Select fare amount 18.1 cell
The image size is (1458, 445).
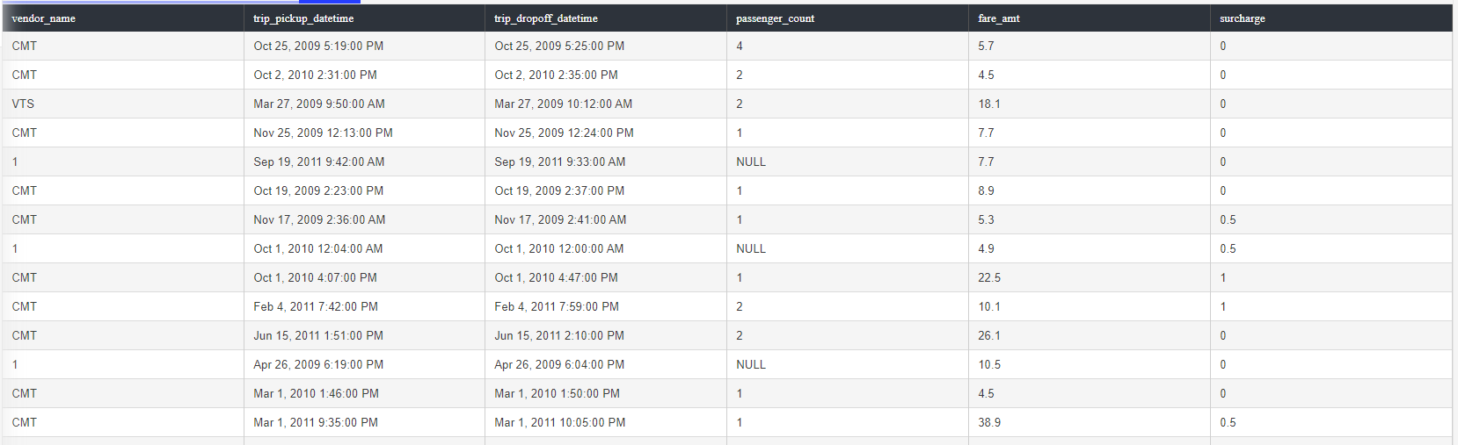click(x=1090, y=104)
